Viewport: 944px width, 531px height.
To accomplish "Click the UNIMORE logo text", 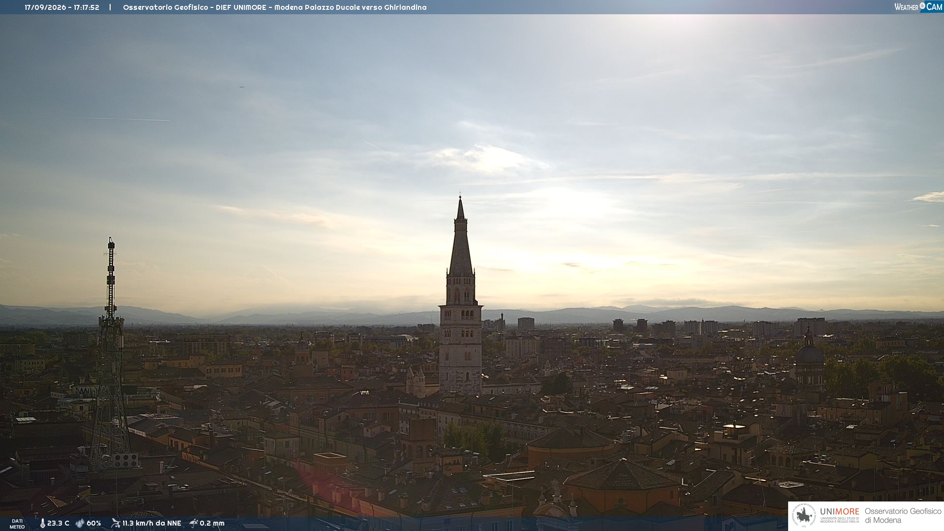I will coord(839,511).
